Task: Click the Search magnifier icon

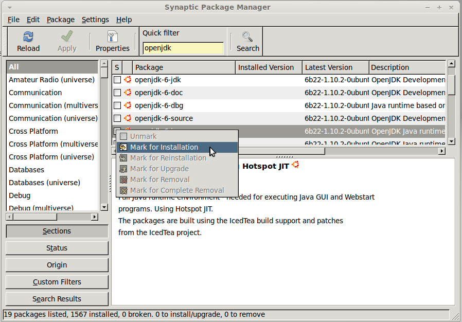Action: (x=247, y=37)
